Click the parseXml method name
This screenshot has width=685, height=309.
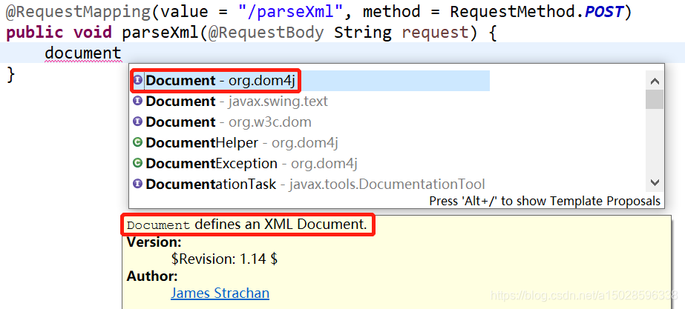click(x=160, y=33)
